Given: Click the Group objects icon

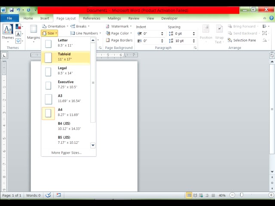Looking at the screenshot, I should (265, 33).
